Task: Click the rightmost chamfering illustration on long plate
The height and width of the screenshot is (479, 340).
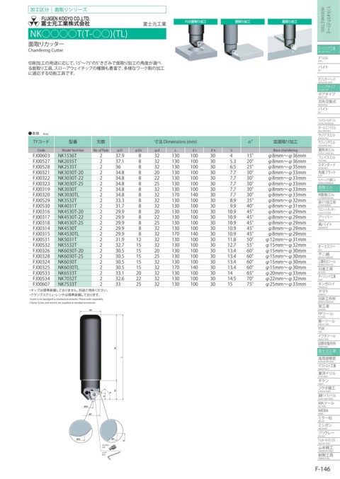Action: pos(290,40)
